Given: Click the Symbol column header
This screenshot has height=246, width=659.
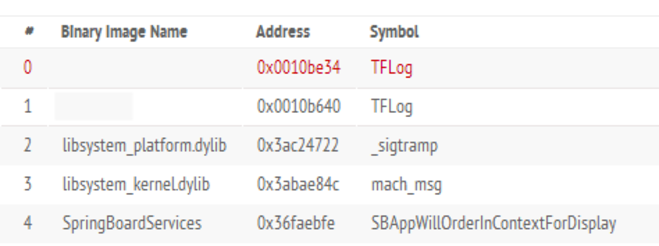Looking at the screenshot, I should 394,32.
